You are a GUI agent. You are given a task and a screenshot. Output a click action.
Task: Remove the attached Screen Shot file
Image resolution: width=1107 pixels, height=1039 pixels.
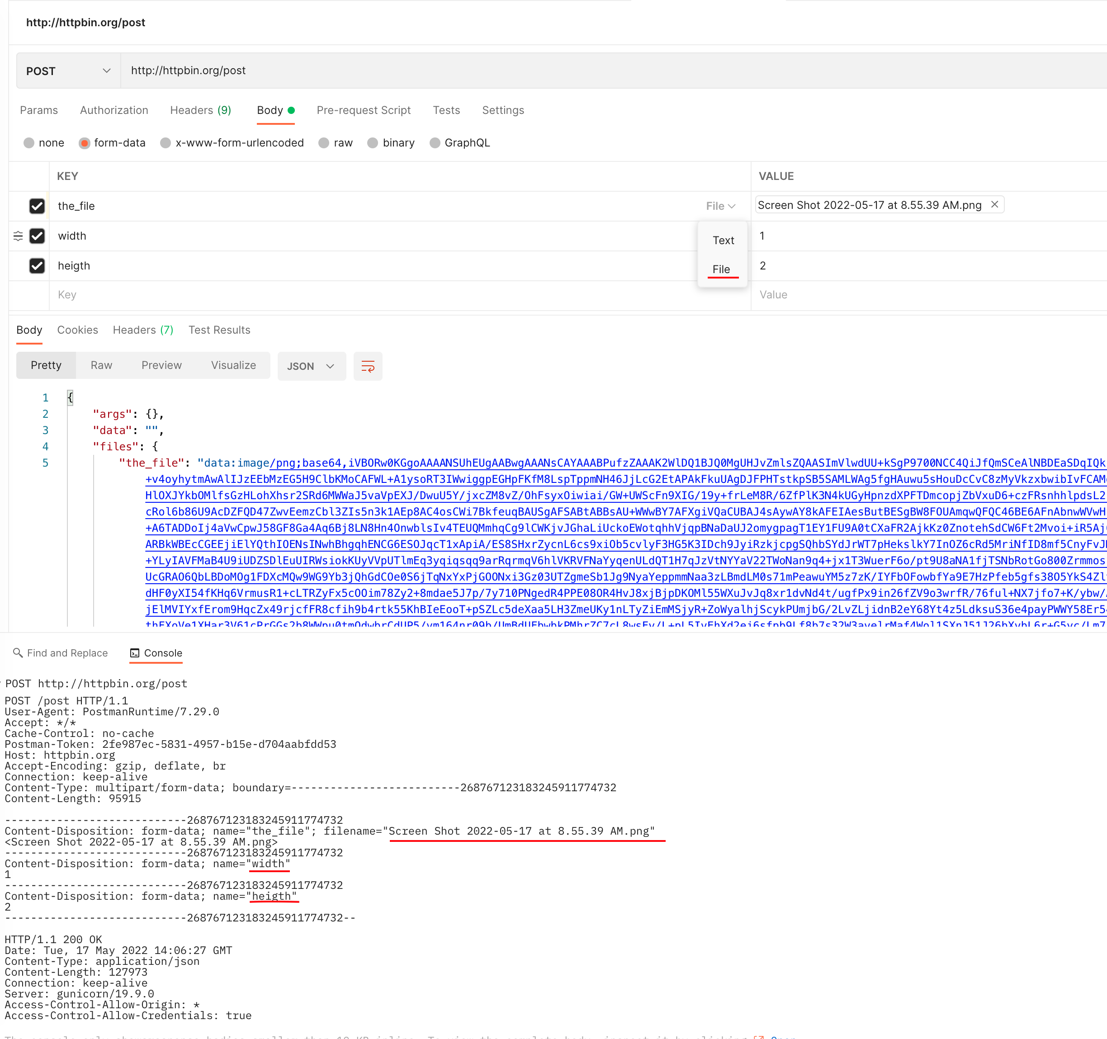(x=994, y=204)
